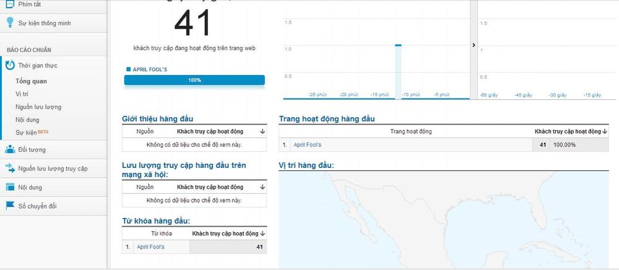Expand the chart using the black chevron between graphs

[474, 45]
